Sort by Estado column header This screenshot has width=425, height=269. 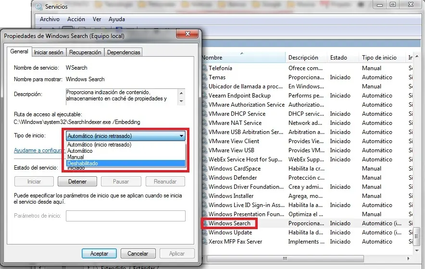point(343,58)
